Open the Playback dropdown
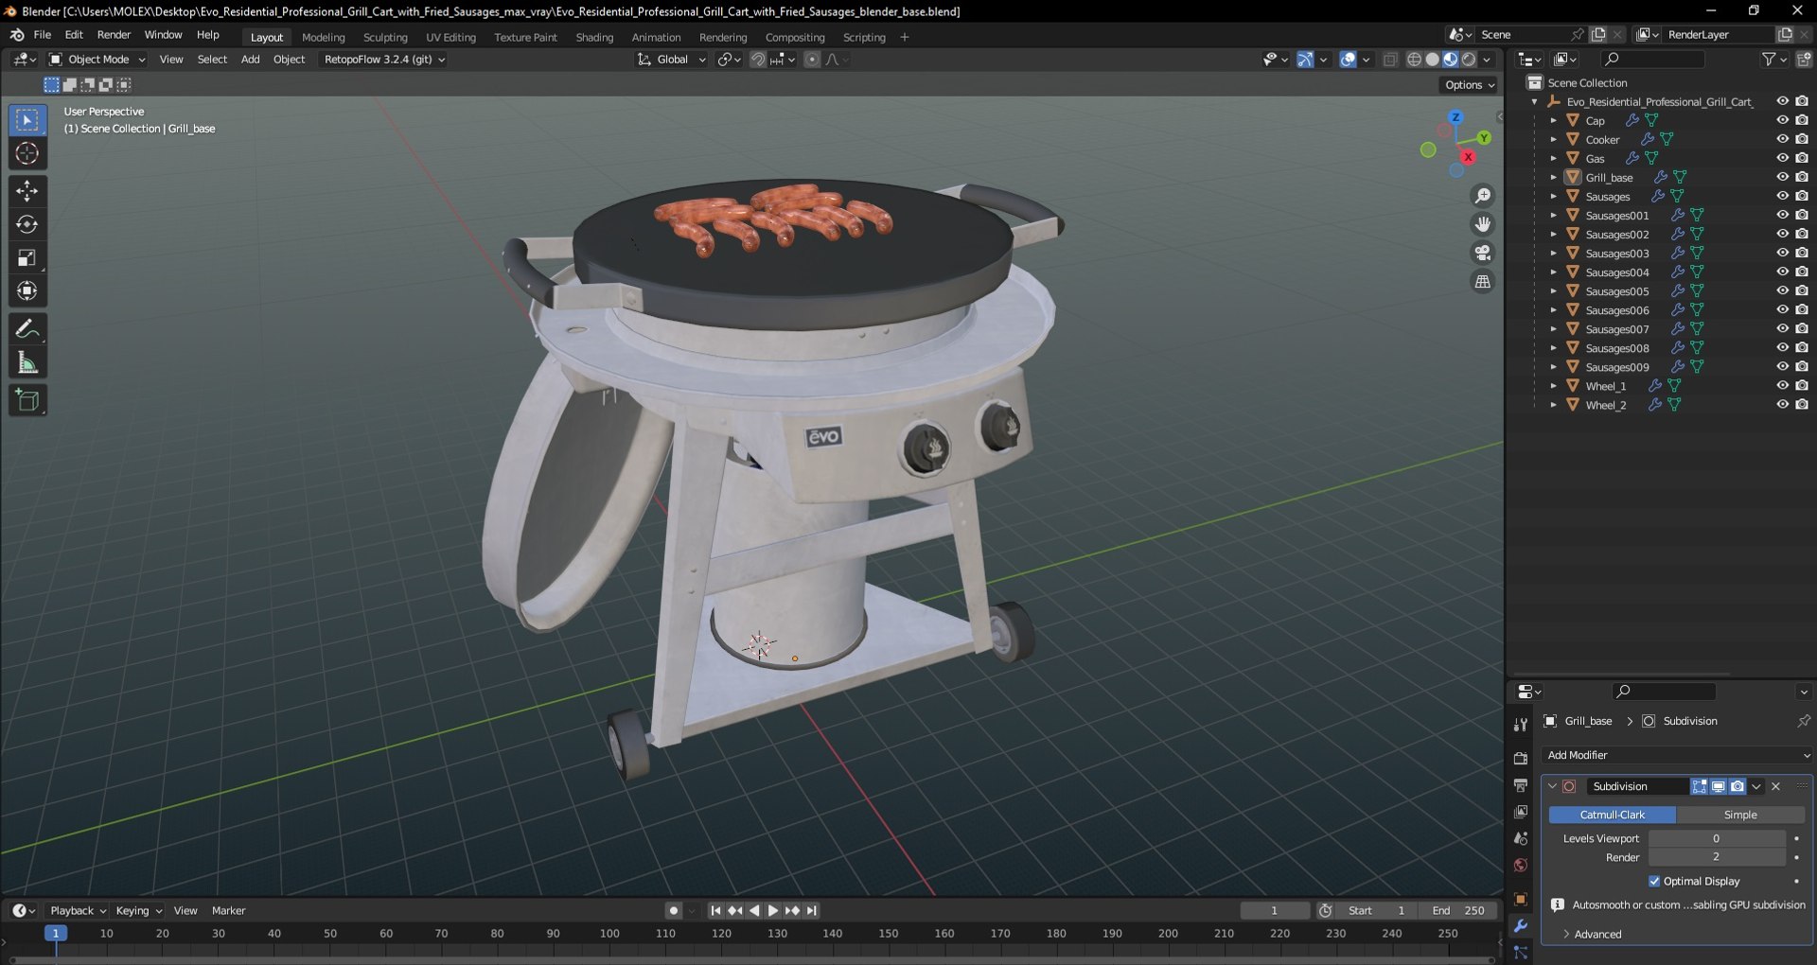The width and height of the screenshot is (1817, 965). 78,910
